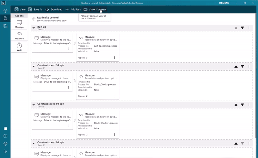Move Constant speed 30 kph task up
Viewport: 258px width, 158px height.
pos(236,66)
